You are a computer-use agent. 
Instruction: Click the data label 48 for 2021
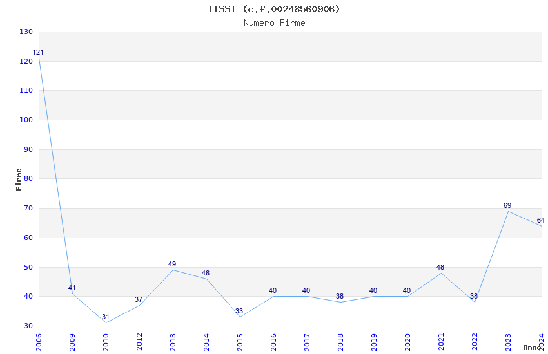click(x=440, y=267)
